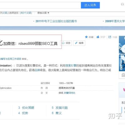
Task: Click the thumbs-up like icon
Action: coord(98,37)
